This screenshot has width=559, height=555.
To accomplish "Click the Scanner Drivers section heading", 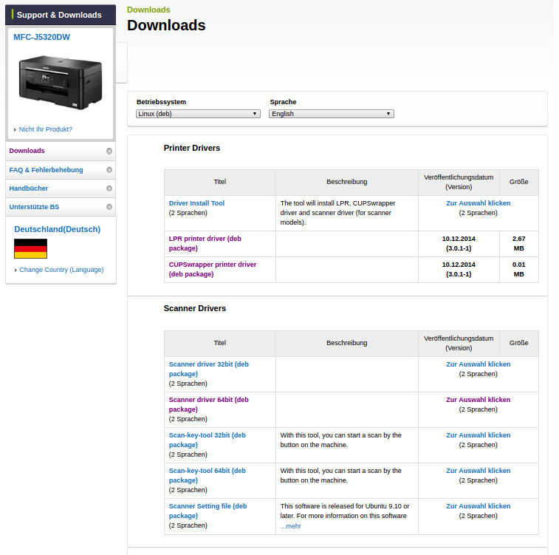I will tap(195, 308).
